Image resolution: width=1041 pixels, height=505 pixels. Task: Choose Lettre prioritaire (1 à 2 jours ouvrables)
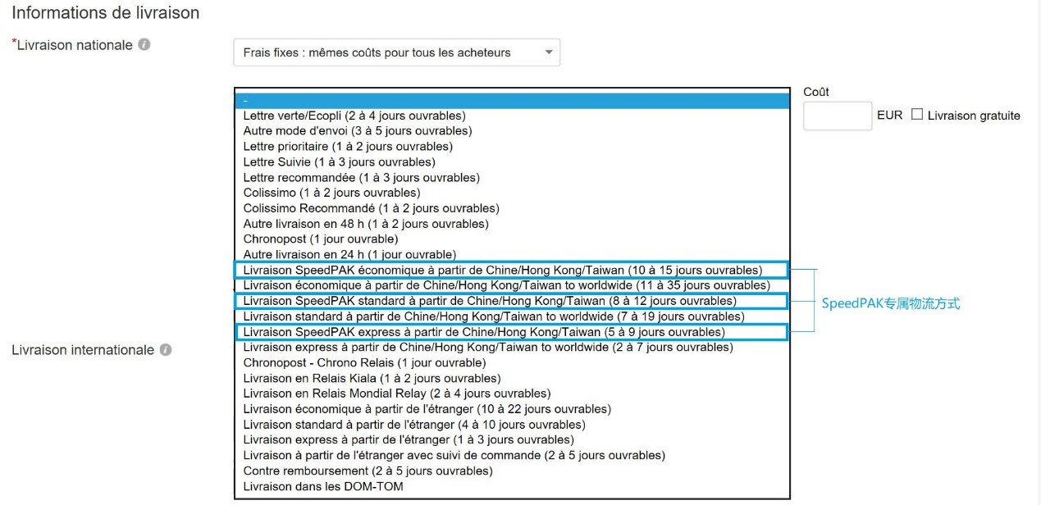(512, 147)
